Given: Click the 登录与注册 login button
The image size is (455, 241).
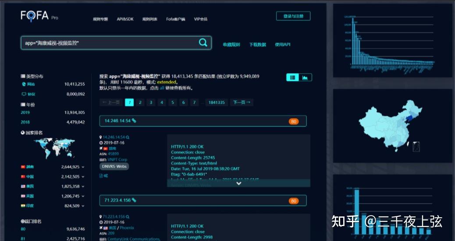Looking at the screenshot, I should 293,16.
